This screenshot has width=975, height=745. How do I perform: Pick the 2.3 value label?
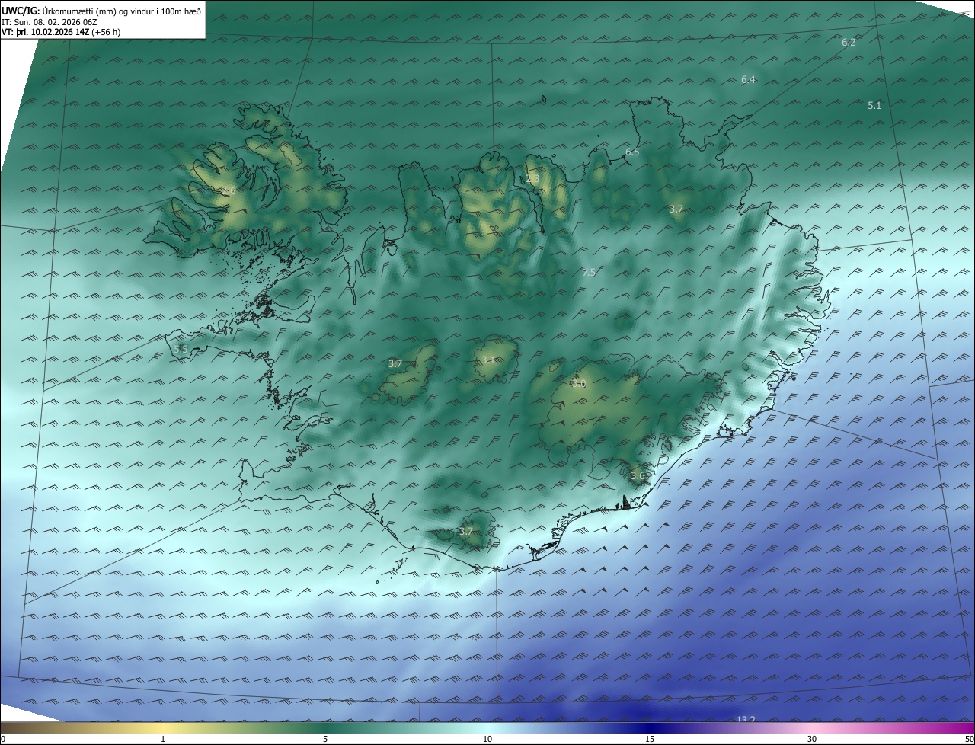532,179
